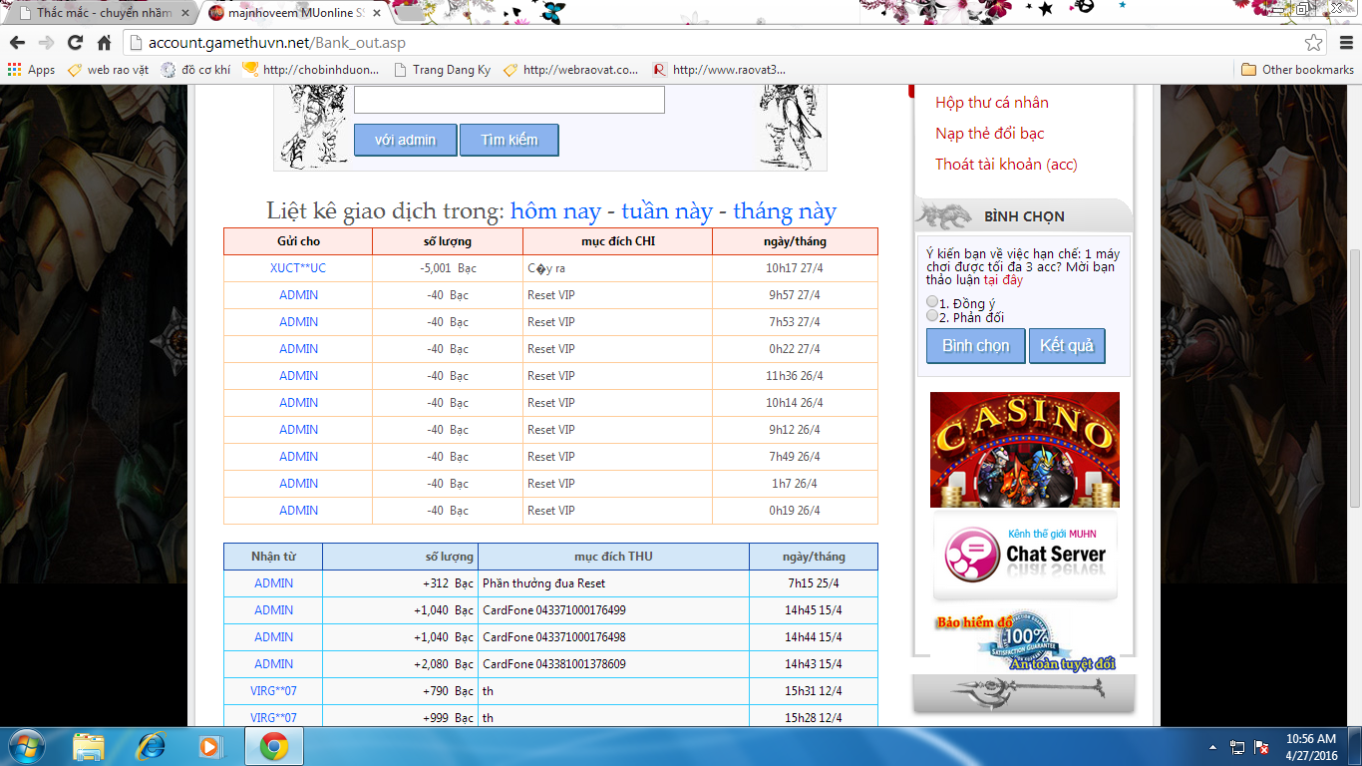
Task: Select the Chrome icon on taskbar
Action: pyautogui.click(x=274, y=746)
